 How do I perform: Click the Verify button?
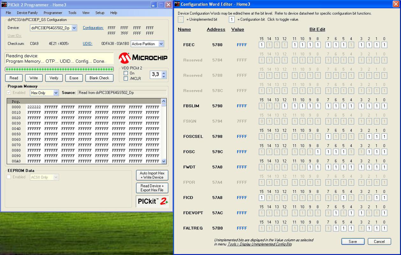click(x=54, y=78)
